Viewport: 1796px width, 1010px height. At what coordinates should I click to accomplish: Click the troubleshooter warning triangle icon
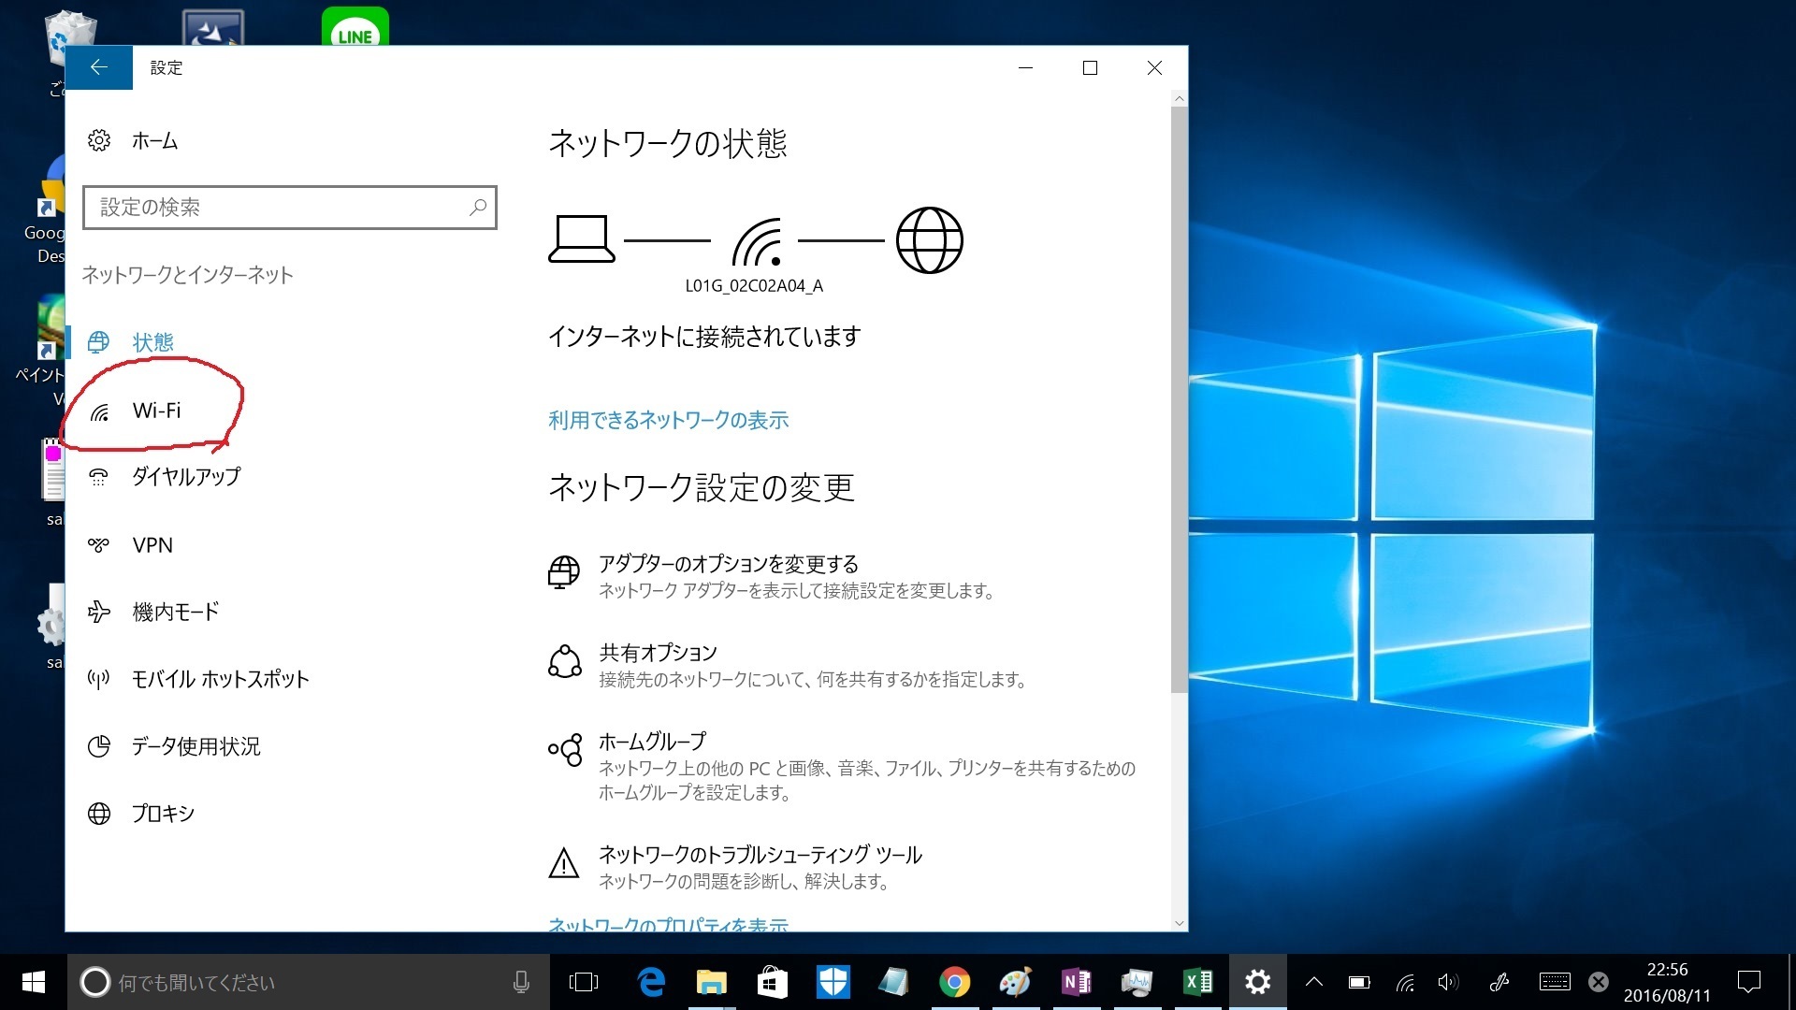(x=564, y=863)
